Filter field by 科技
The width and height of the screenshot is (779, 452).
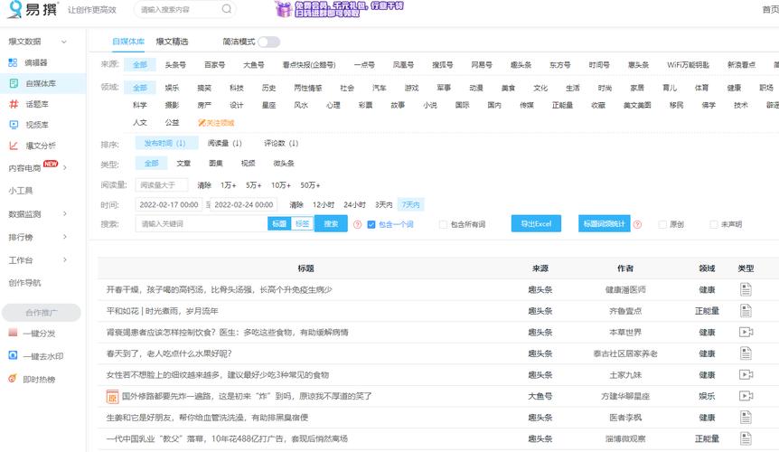(237, 88)
